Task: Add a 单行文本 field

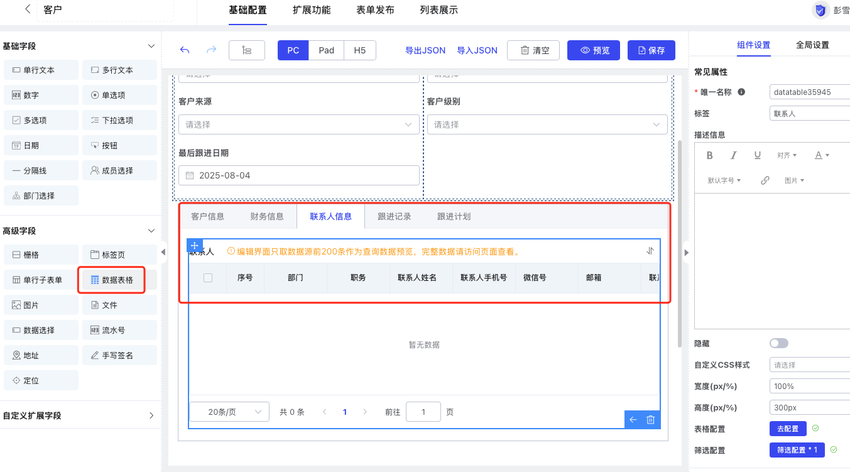Action: pyautogui.click(x=41, y=70)
